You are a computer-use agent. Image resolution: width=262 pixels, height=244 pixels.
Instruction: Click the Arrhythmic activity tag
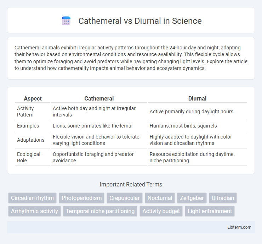(x=34, y=211)
